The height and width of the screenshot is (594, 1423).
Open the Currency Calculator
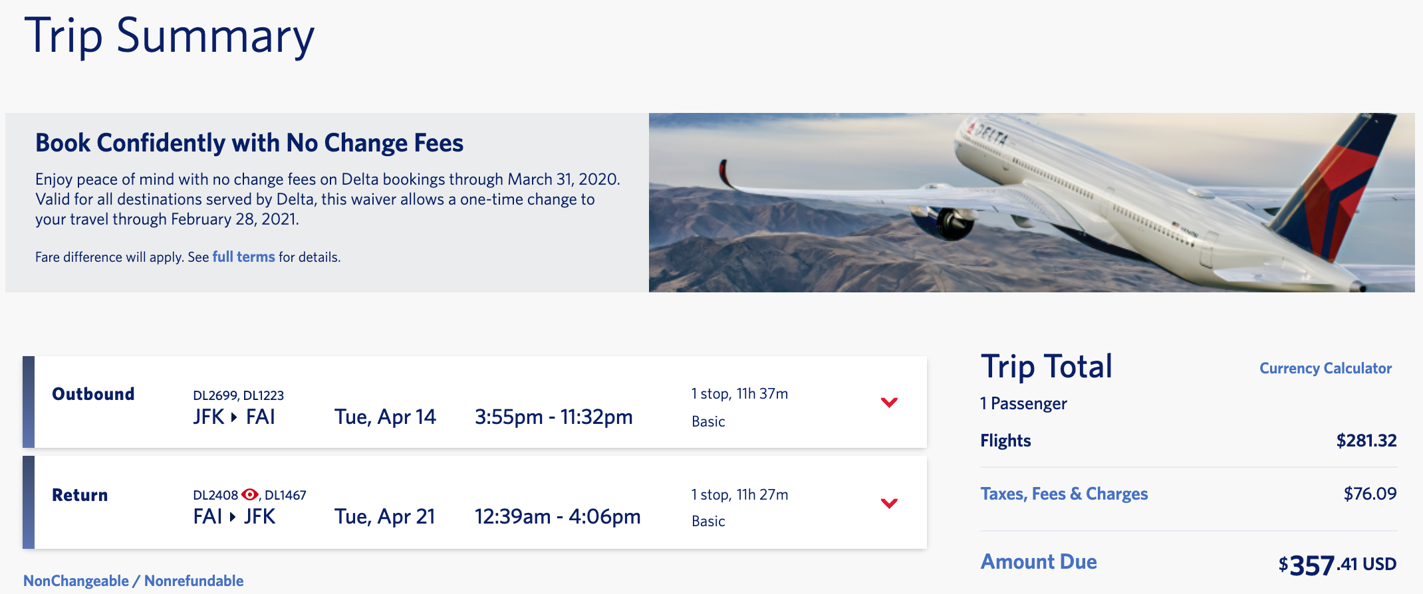click(1325, 368)
